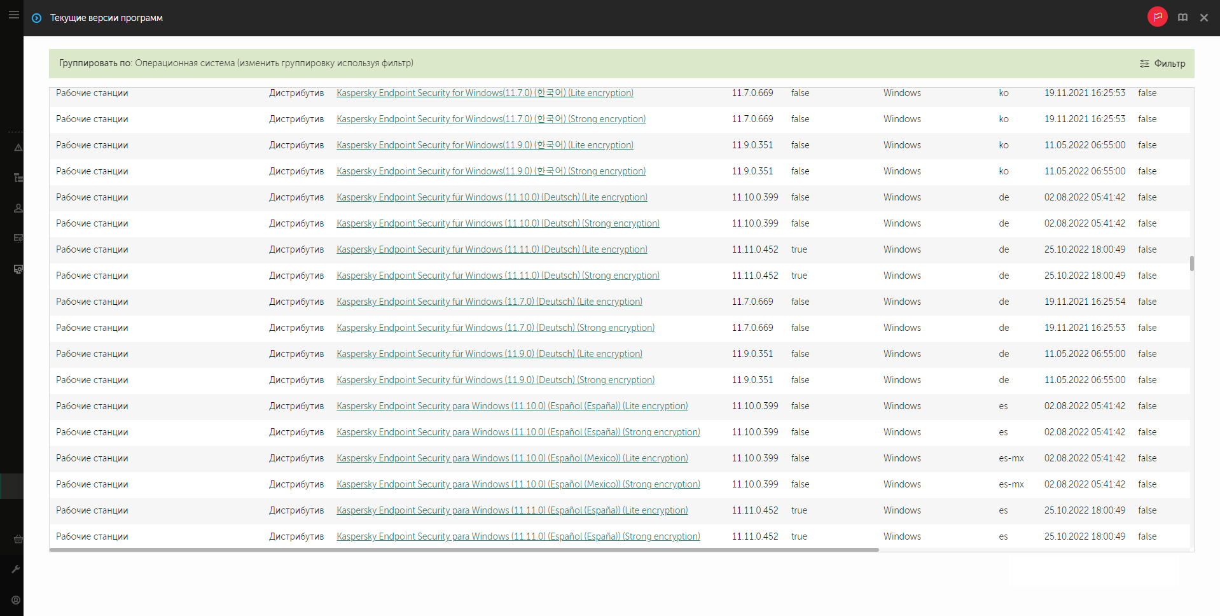Open KES para Windows 11.11.0 Español España Lite encryption

(512, 510)
